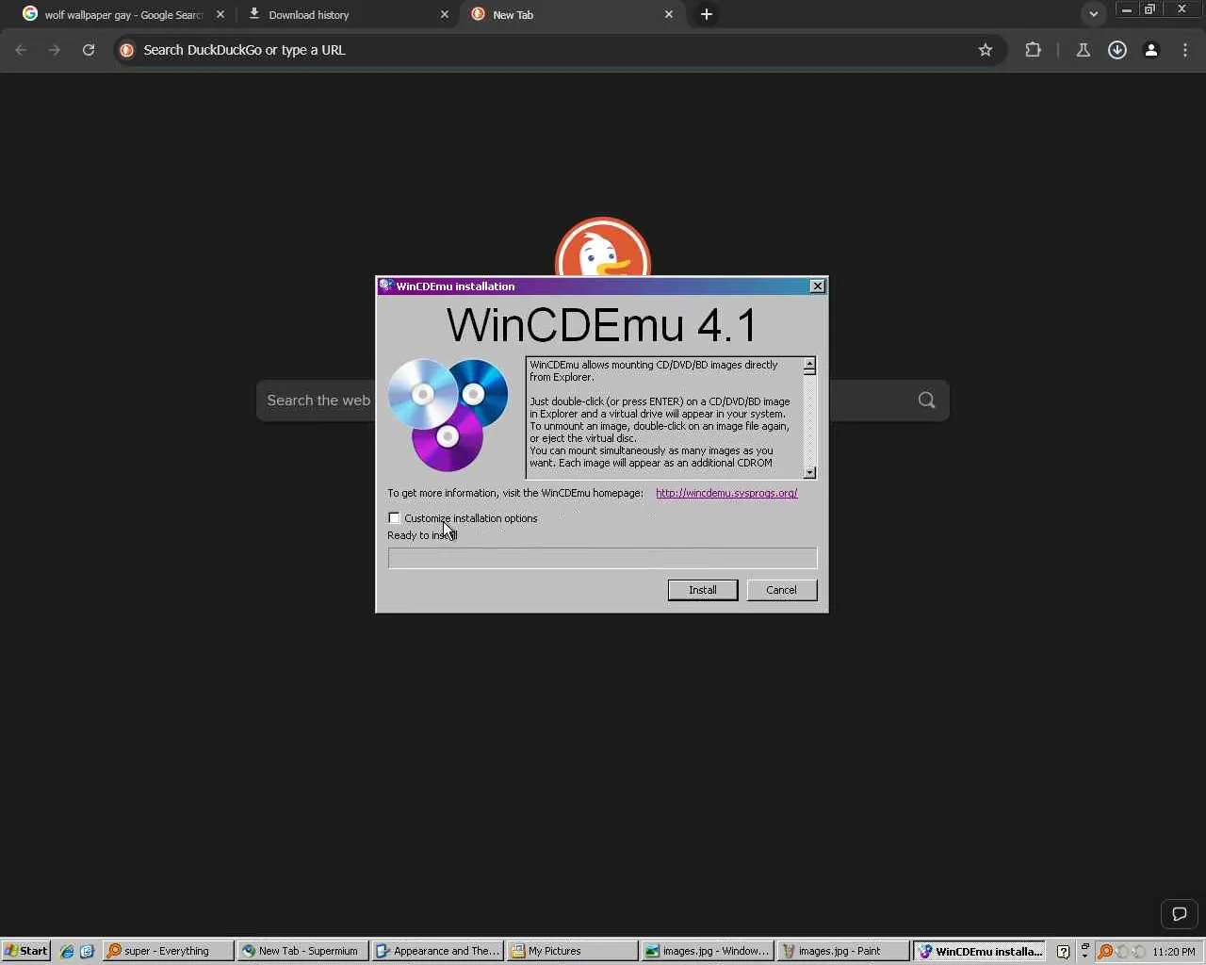The width and height of the screenshot is (1206, 965).
Task: Click the WinCDEmu title bar icon
Action: tap(386, 286)
